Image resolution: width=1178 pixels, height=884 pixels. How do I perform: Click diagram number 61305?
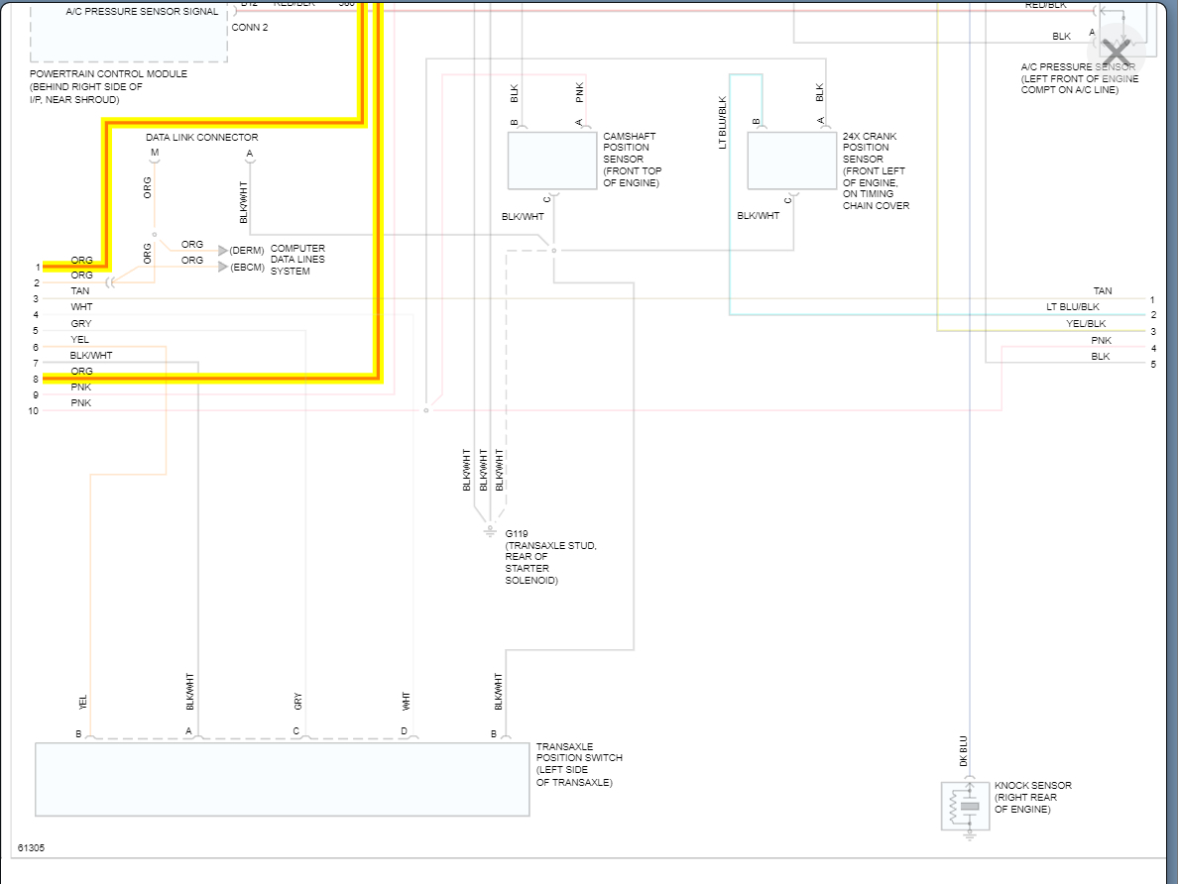pyautogui.click(x=31, y=848)
